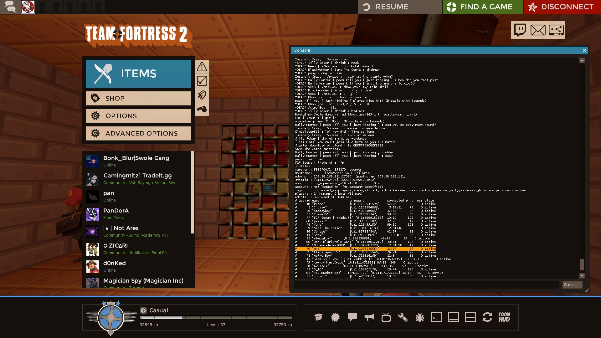Open ADVANCED OPTIONS menu entry

click(x=138, y=133)
